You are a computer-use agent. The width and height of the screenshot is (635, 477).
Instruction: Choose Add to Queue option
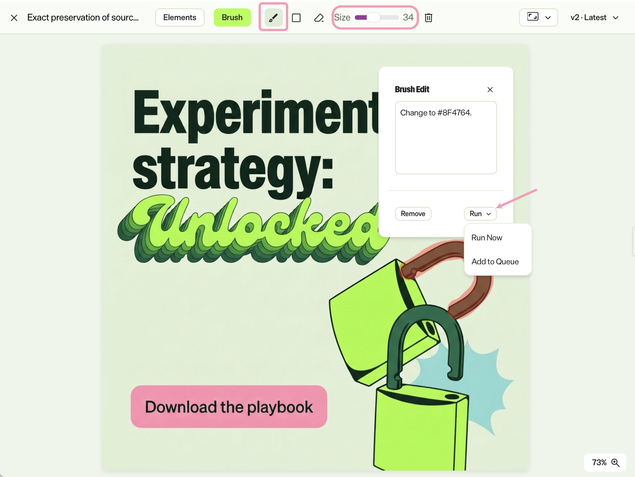[x=495, y=262]
